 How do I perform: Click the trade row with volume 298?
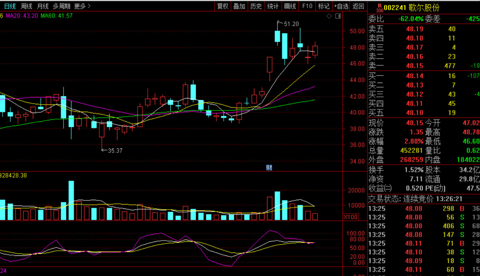(x=424, y=208)
